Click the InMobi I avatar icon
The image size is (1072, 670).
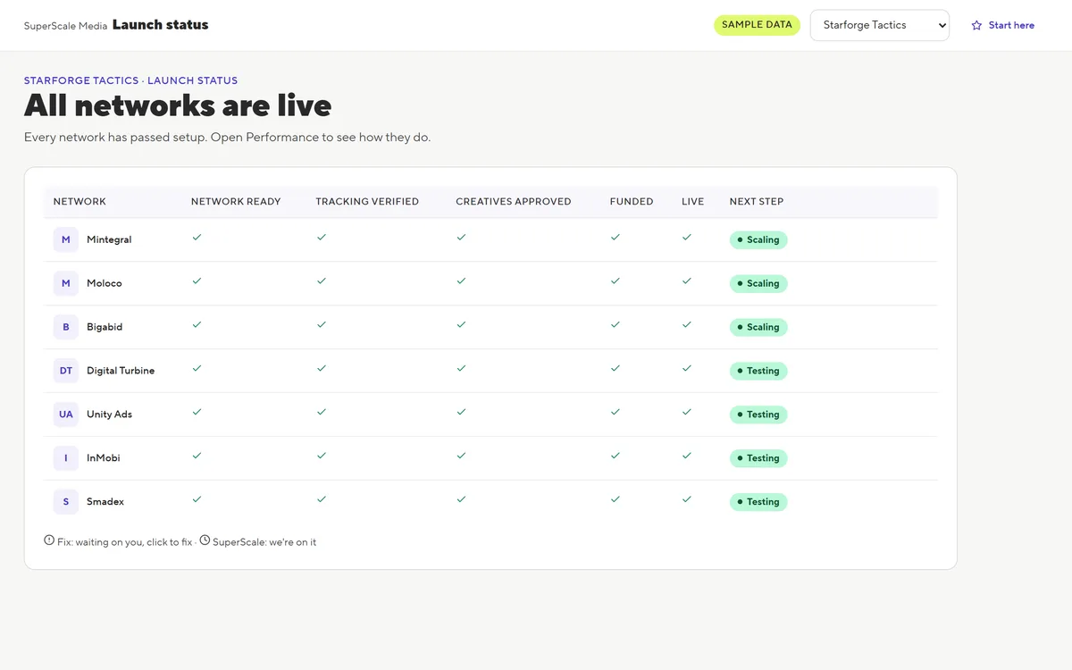pyautogui.click(x=66, y=458)
